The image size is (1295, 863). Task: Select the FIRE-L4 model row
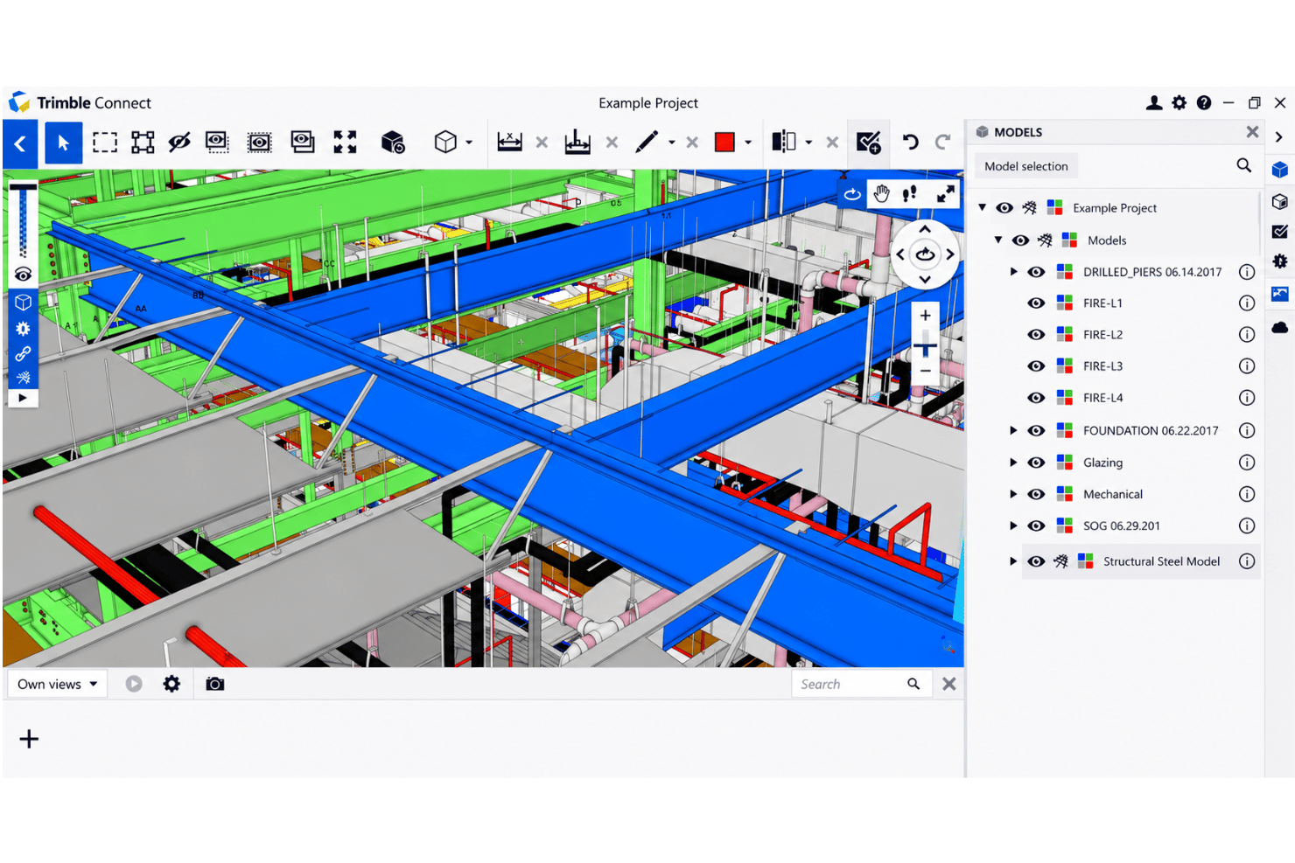(x=1141, y=398)
